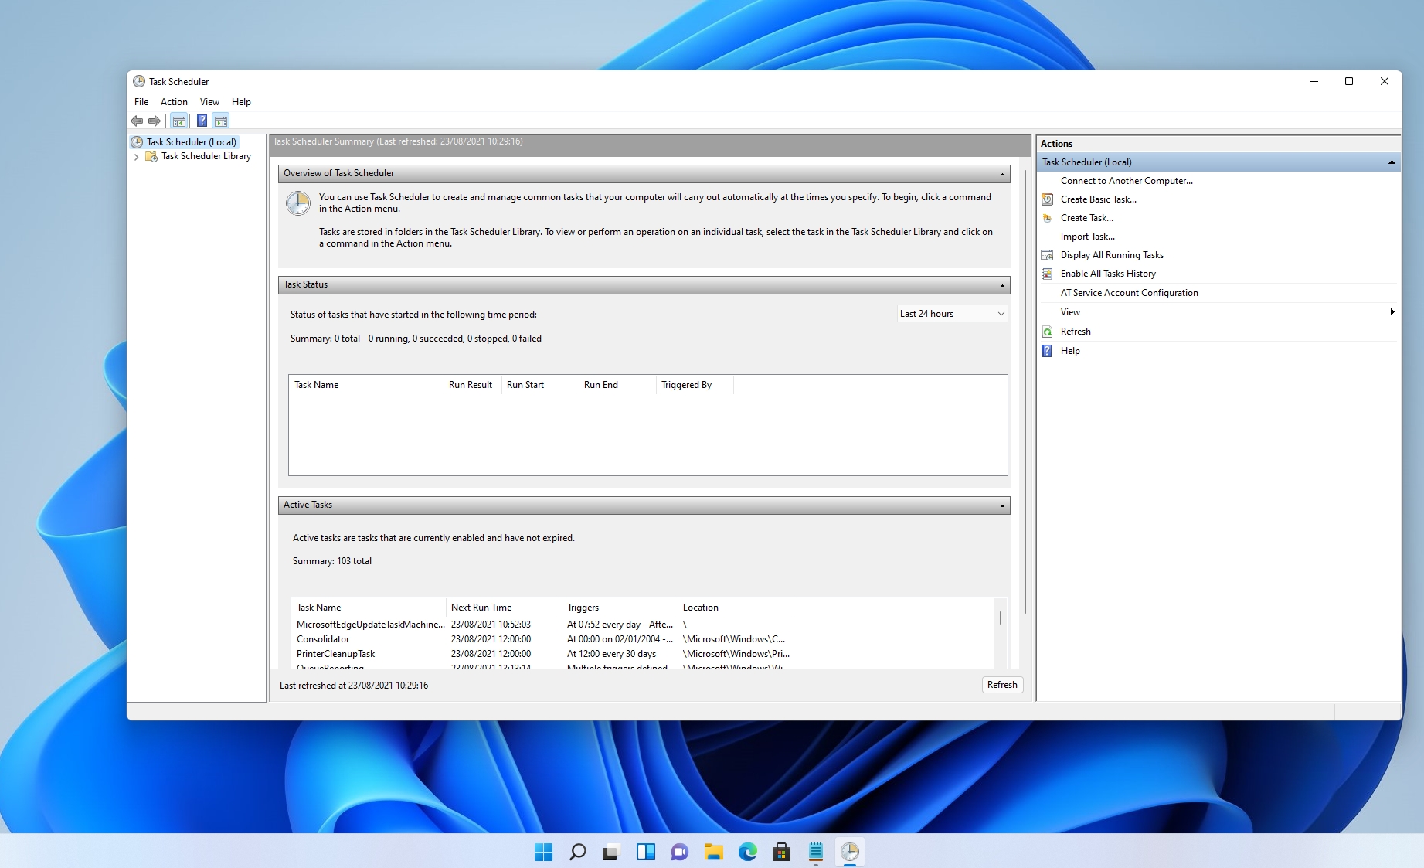The image size is (1424, 868).
Task: Collapse the Active Tasks section
Action: tap(1002, 505)
